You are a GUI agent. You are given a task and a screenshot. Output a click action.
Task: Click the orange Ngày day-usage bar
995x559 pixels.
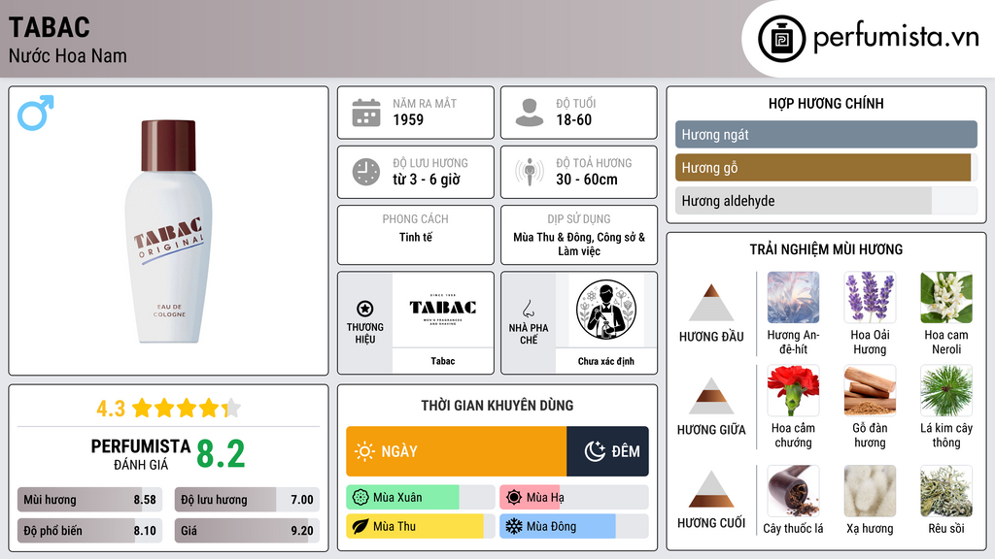click(x=457, y=451)
